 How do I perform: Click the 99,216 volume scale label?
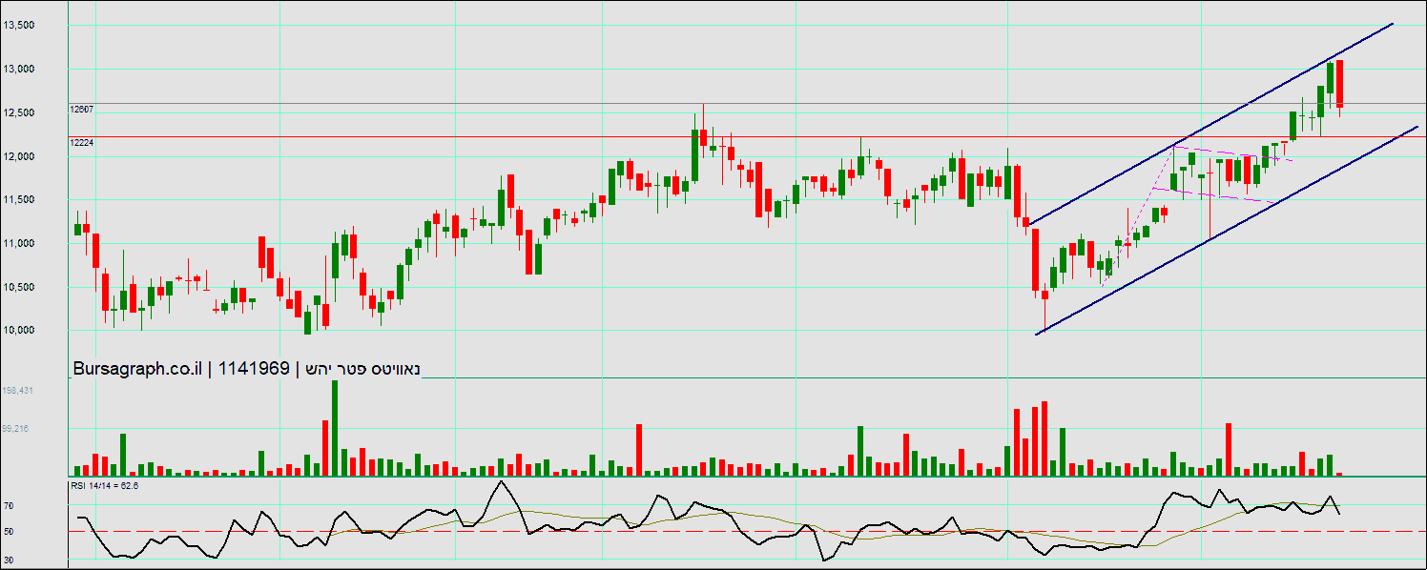pyautogui.click(x=16, y=429)
